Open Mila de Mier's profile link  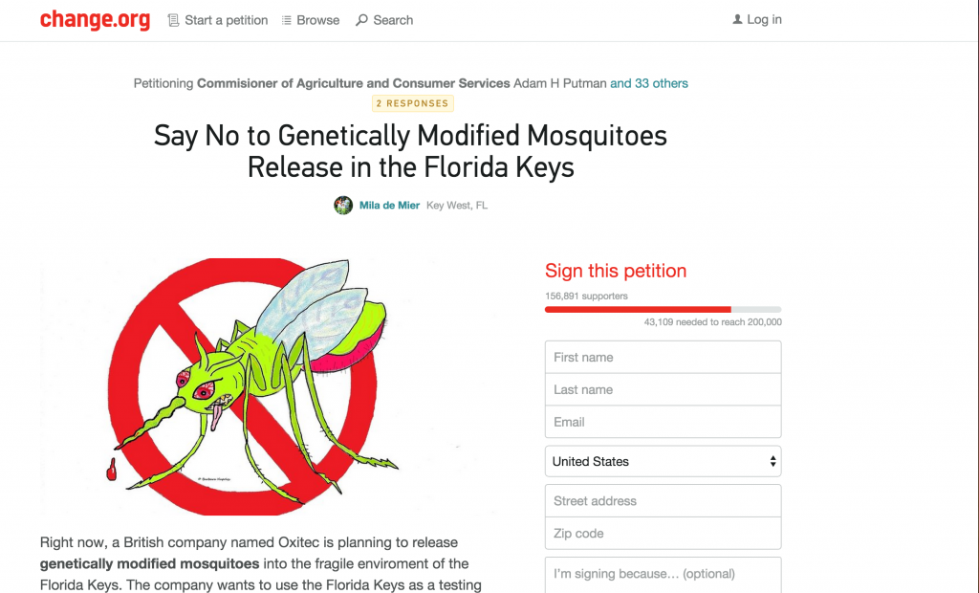pos(389,205)
